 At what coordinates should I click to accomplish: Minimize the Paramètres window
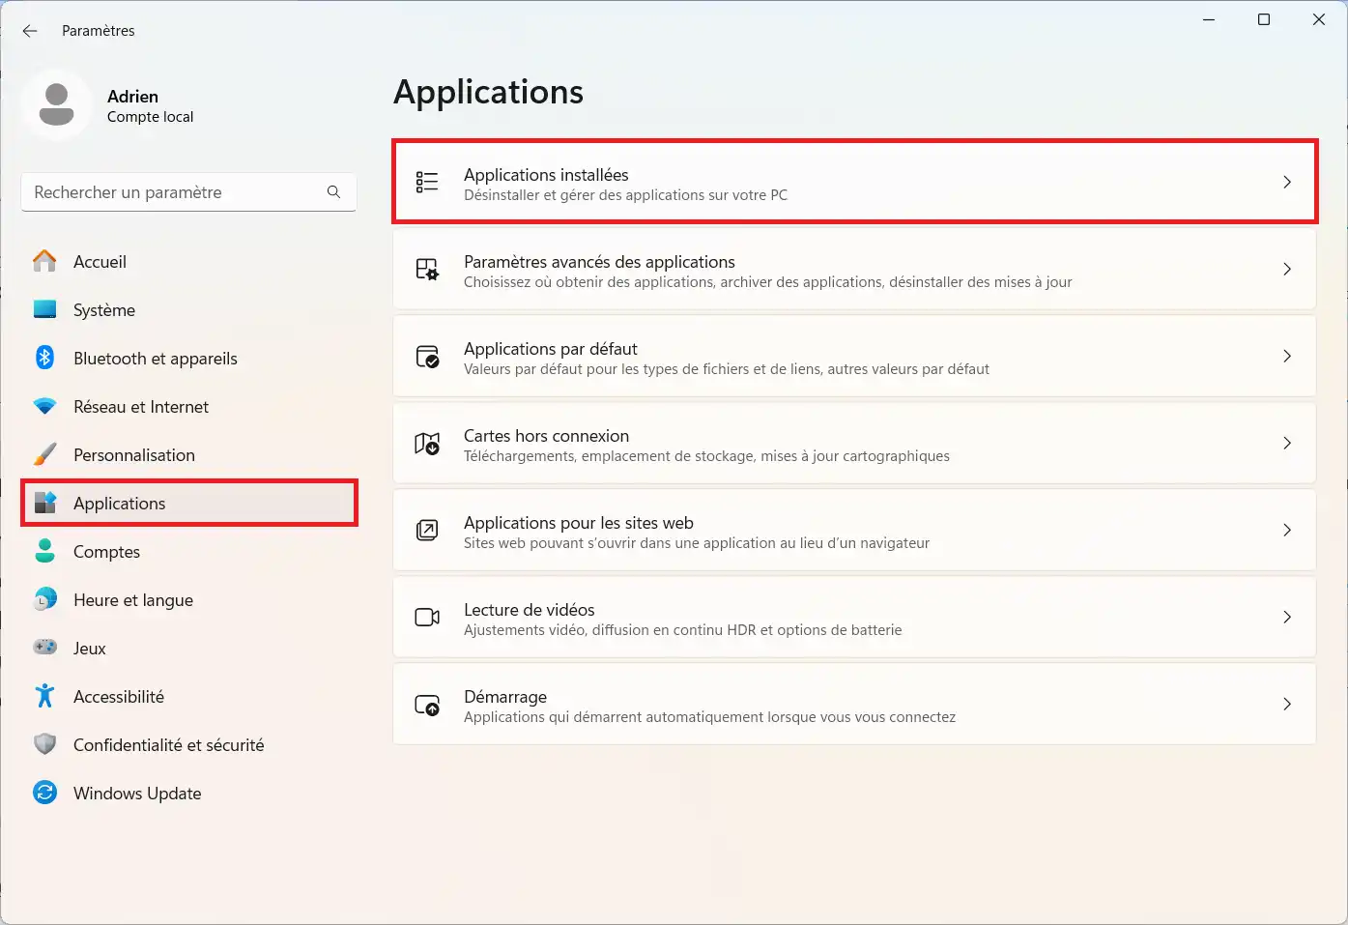1209,19
